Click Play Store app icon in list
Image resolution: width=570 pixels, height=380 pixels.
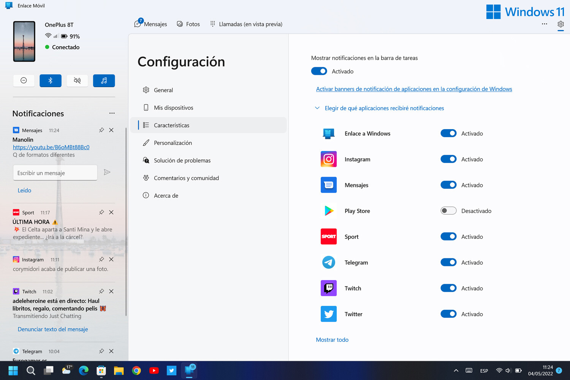coord(329,211)
